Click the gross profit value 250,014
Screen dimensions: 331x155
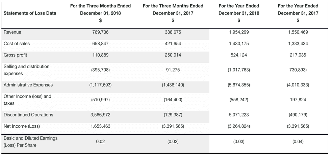[x=173, y=55]
